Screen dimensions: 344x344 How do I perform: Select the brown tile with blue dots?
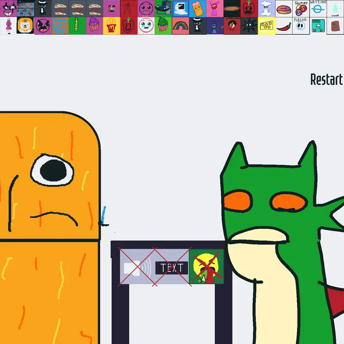click(x=60, y=26)
